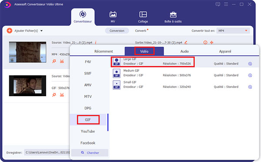Screen dimensions: 261x162
Task: Maximize the Aiseesoft window
Action: click(x=241, y=4)
